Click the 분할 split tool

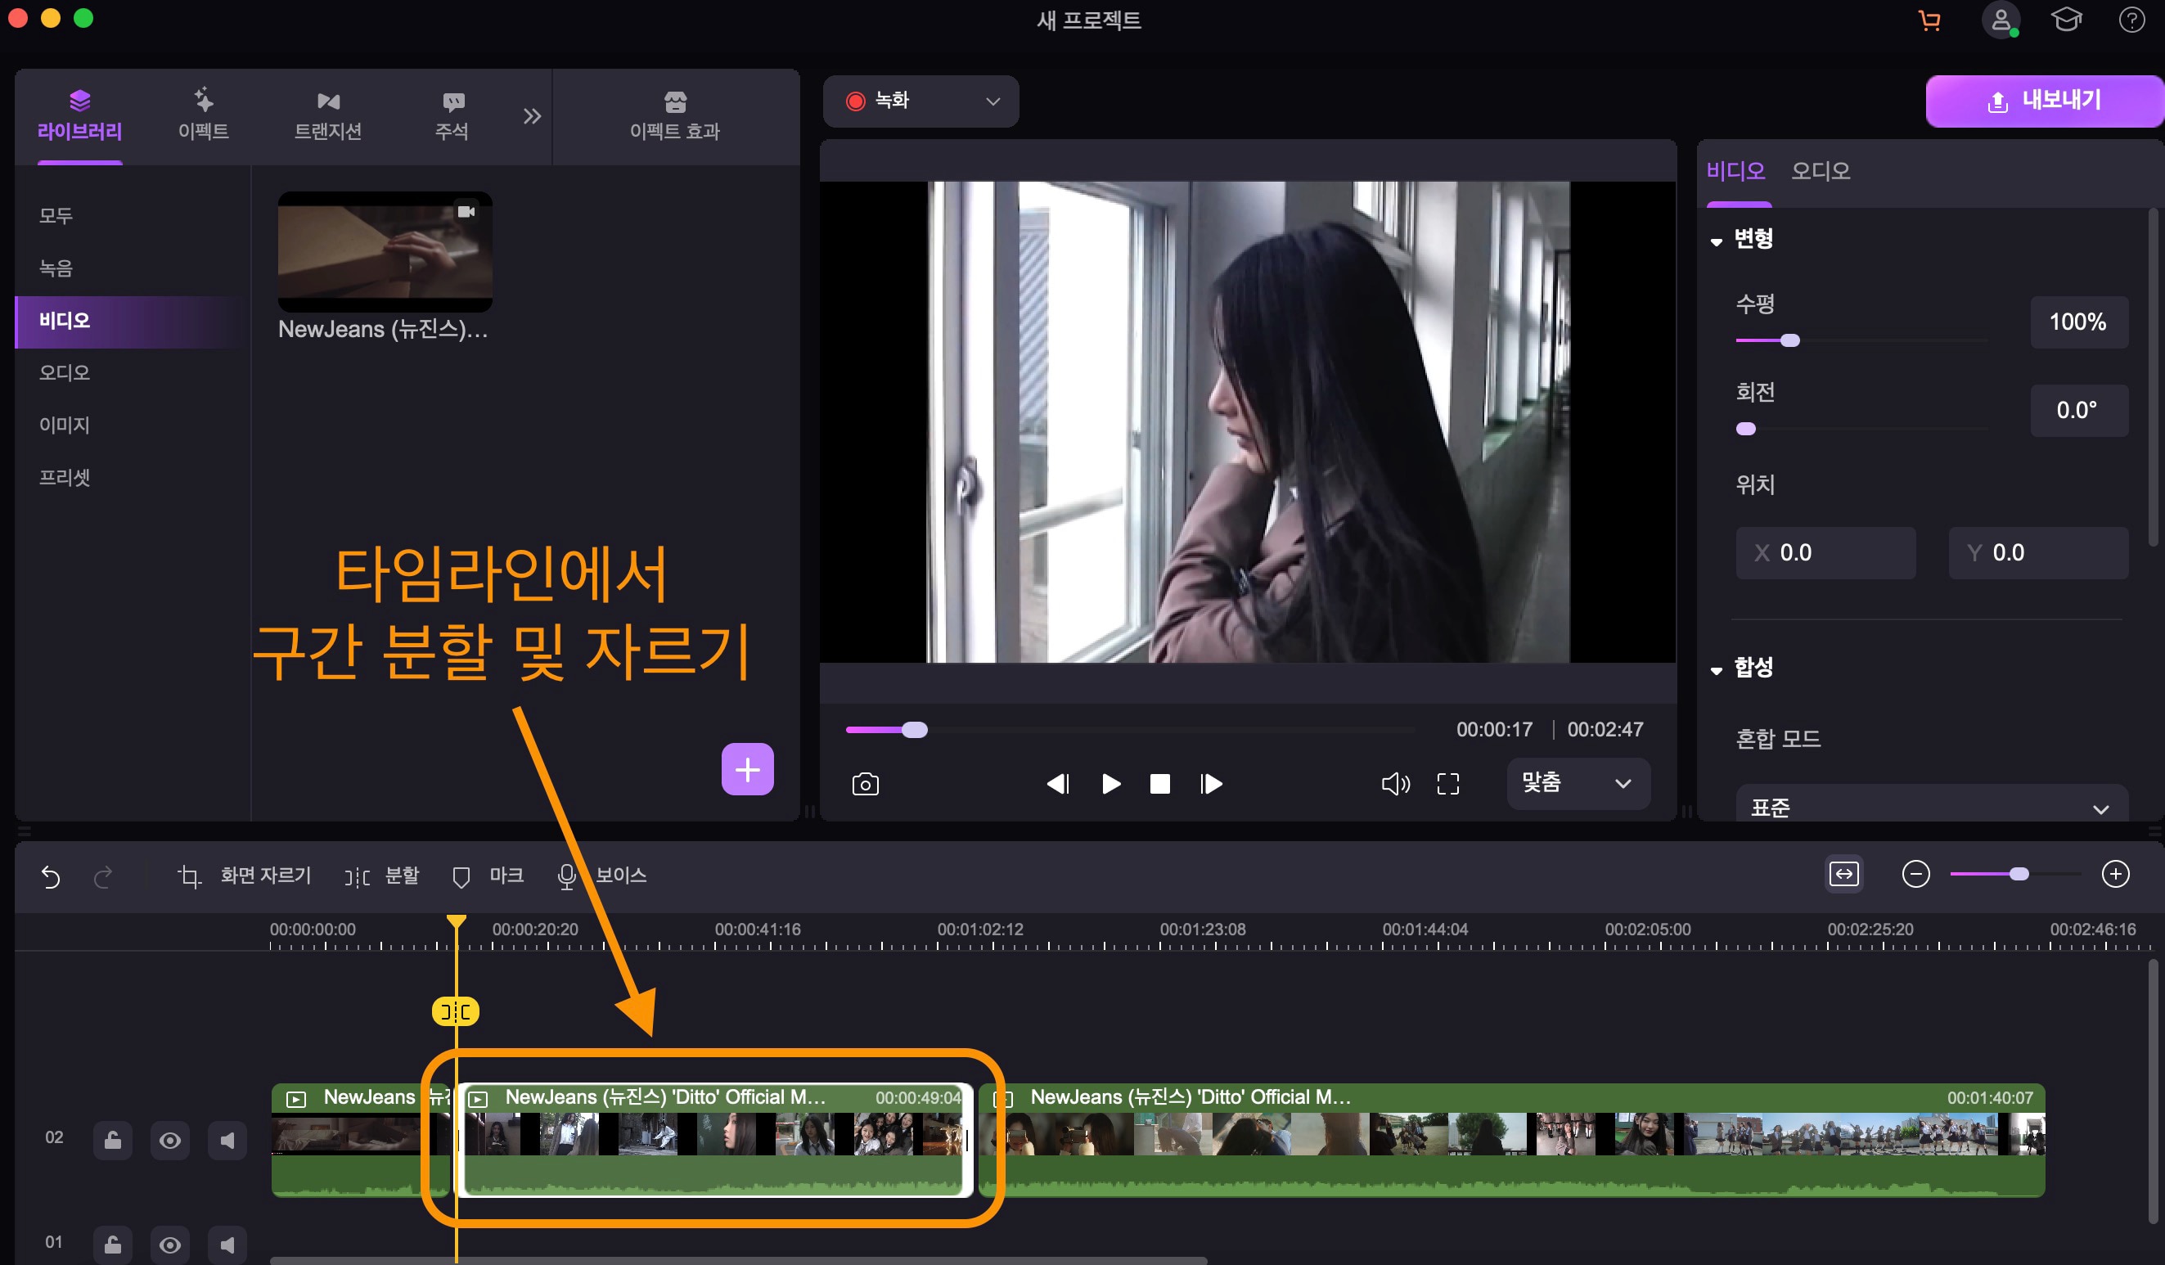click(x=381, y=876)
